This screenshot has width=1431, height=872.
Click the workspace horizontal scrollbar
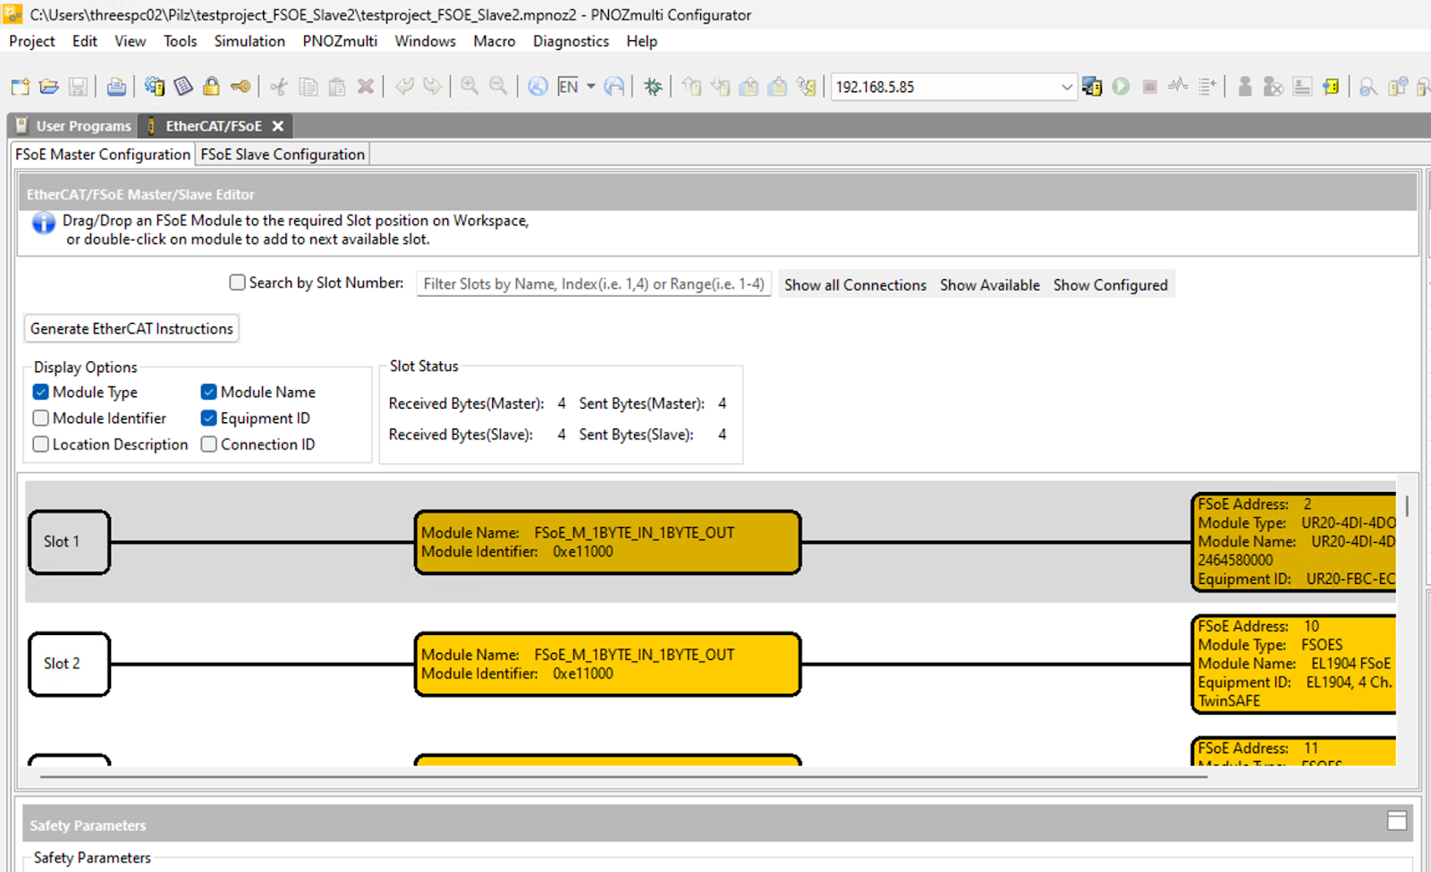tap(623, 776)
